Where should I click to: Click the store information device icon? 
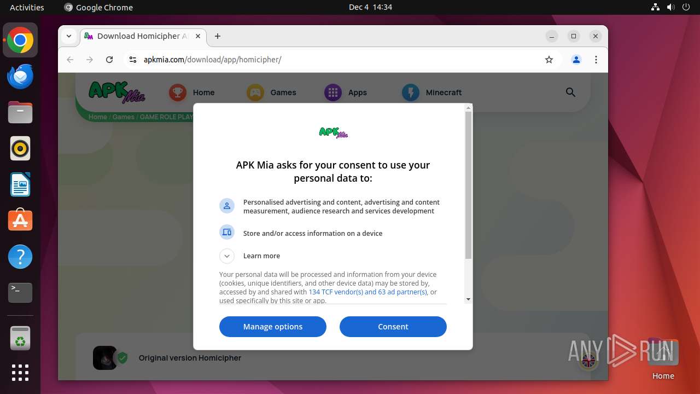coord(226,232)
